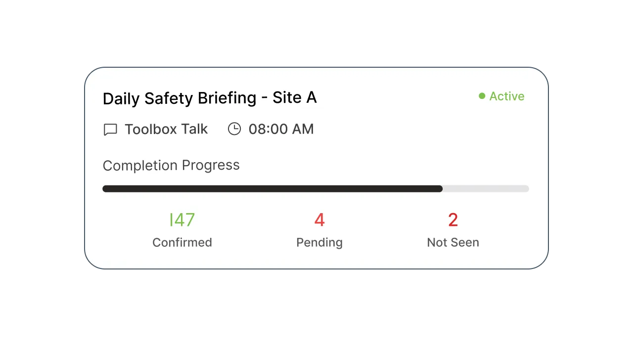Click the 147 Confirmed counter
The width and height of the screenshot is (633, 356).
click(182, 220)
